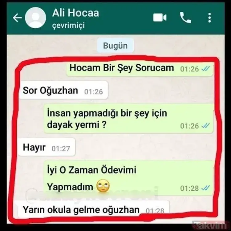Open the three-dot more options menu

click(x=210, y=18)
